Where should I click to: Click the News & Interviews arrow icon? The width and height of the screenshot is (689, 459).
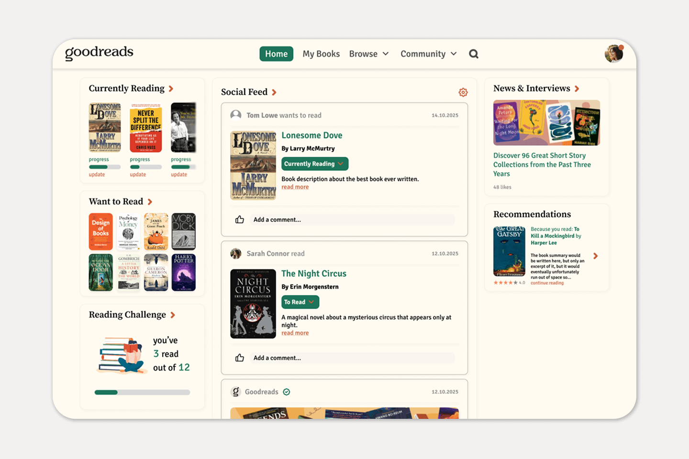pyautogui.click(x=577, y=89)
